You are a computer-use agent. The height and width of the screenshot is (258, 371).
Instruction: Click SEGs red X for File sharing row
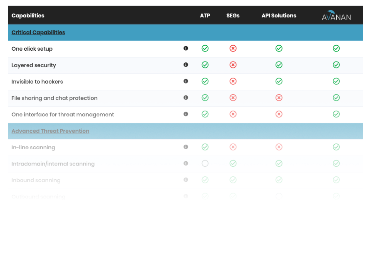(233, 97)
